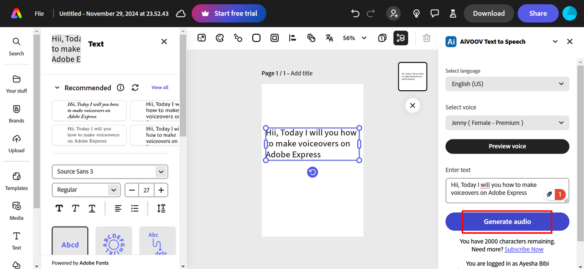The image size is (584, 269).
Task: Click the nested square border icon
Action: click(x=275, y=38)
